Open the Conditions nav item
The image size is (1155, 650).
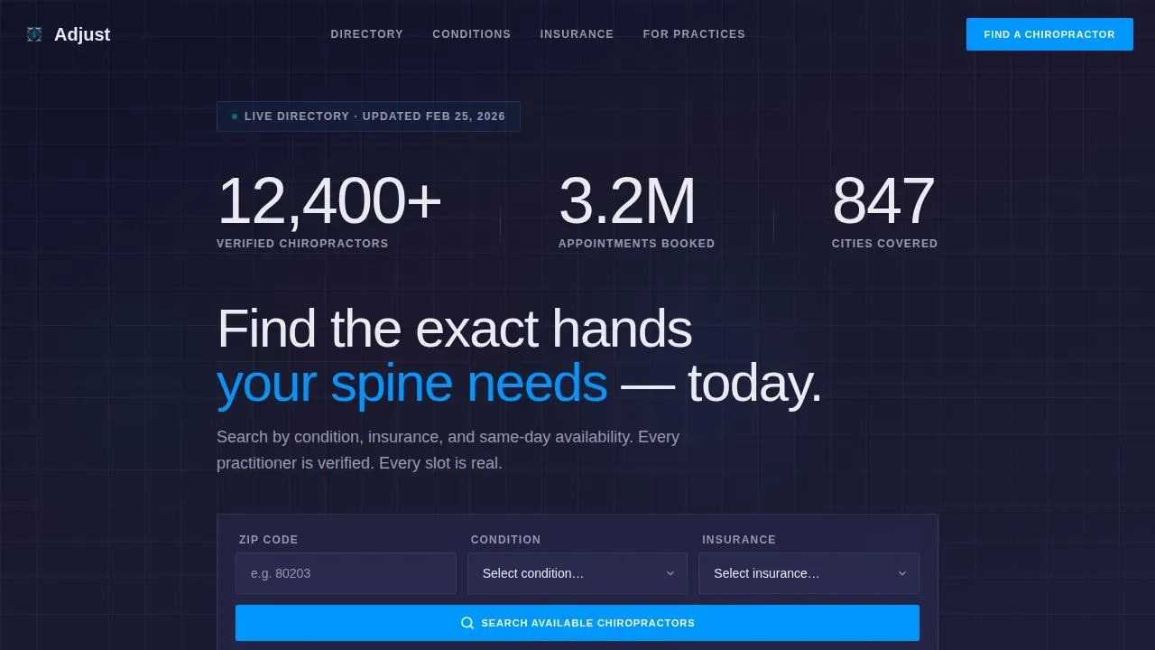(x=471, y=34)
